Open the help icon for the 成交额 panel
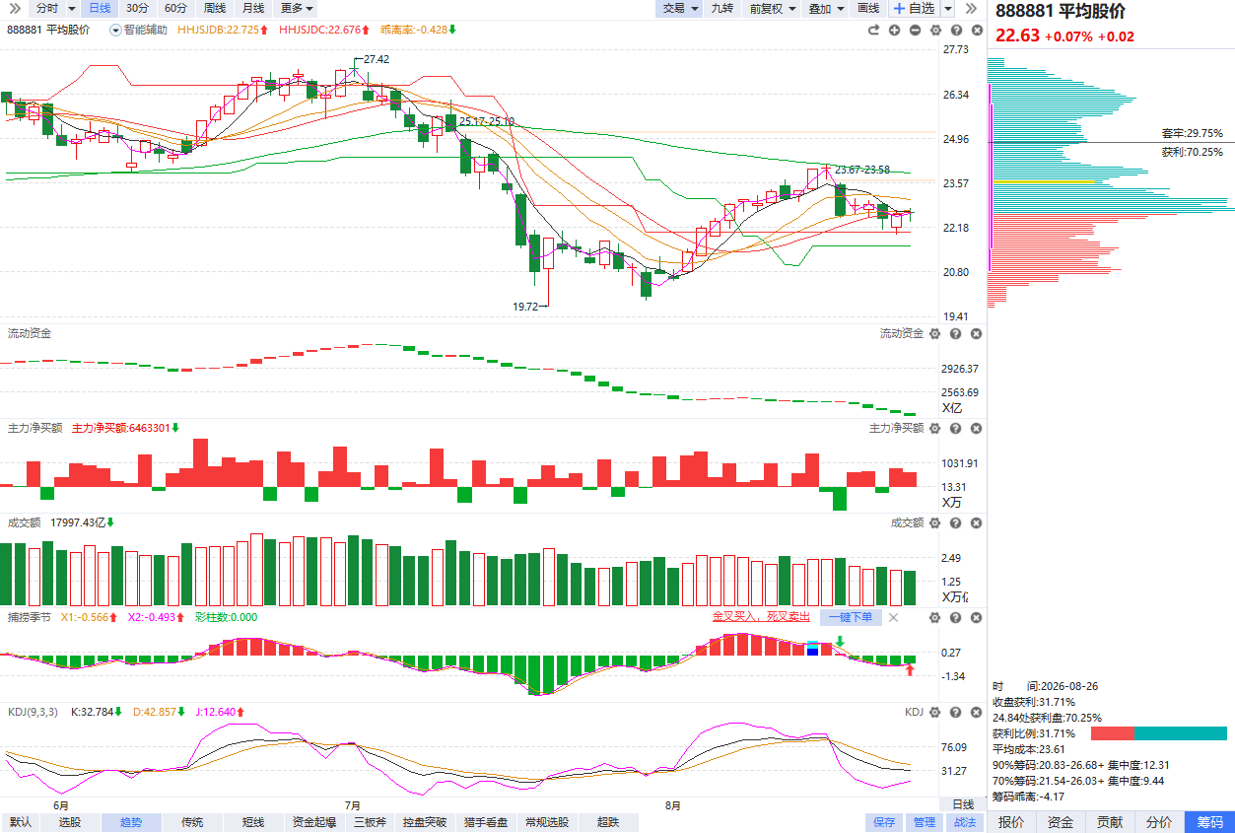The height and width of the screenshot is (833, 1235). coord(956,522)
